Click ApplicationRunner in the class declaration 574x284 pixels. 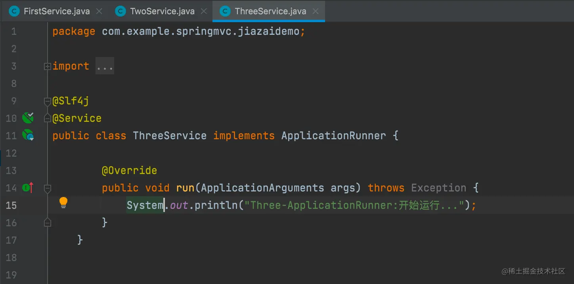334,136
